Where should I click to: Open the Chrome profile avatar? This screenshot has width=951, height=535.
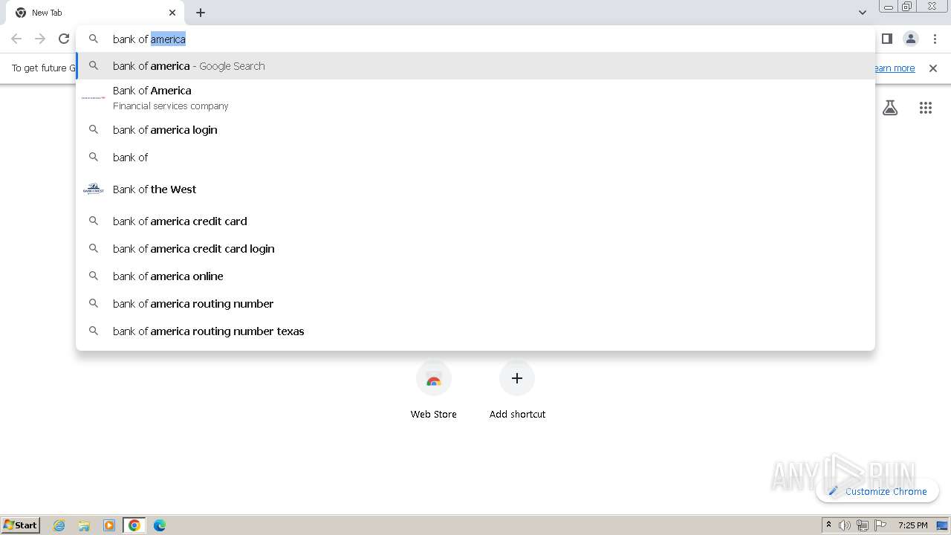tap(911, 39)
